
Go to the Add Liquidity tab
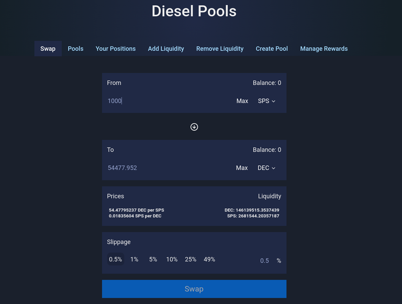click(166, 49)
